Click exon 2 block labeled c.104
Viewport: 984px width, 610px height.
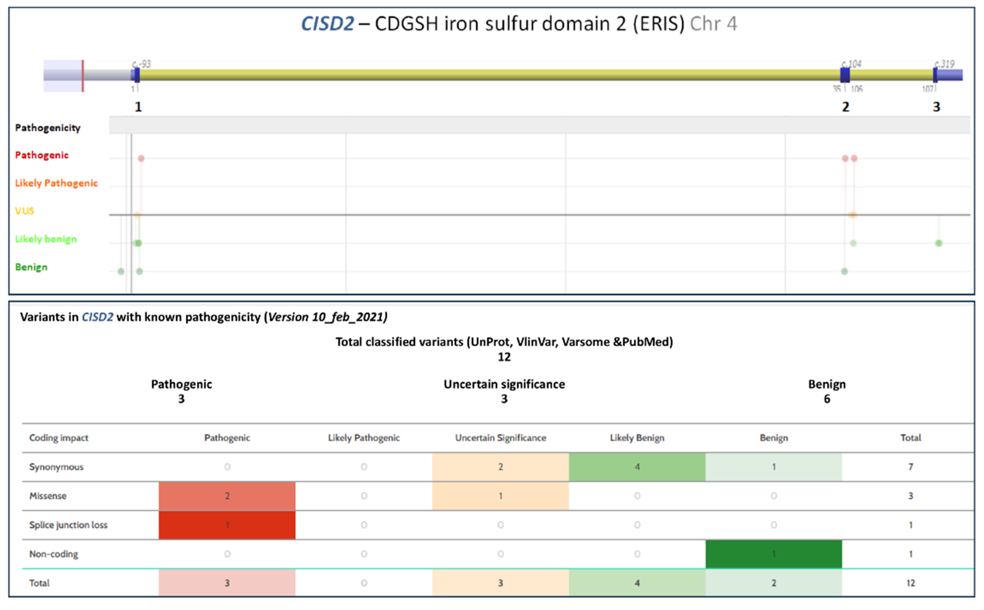845,75
